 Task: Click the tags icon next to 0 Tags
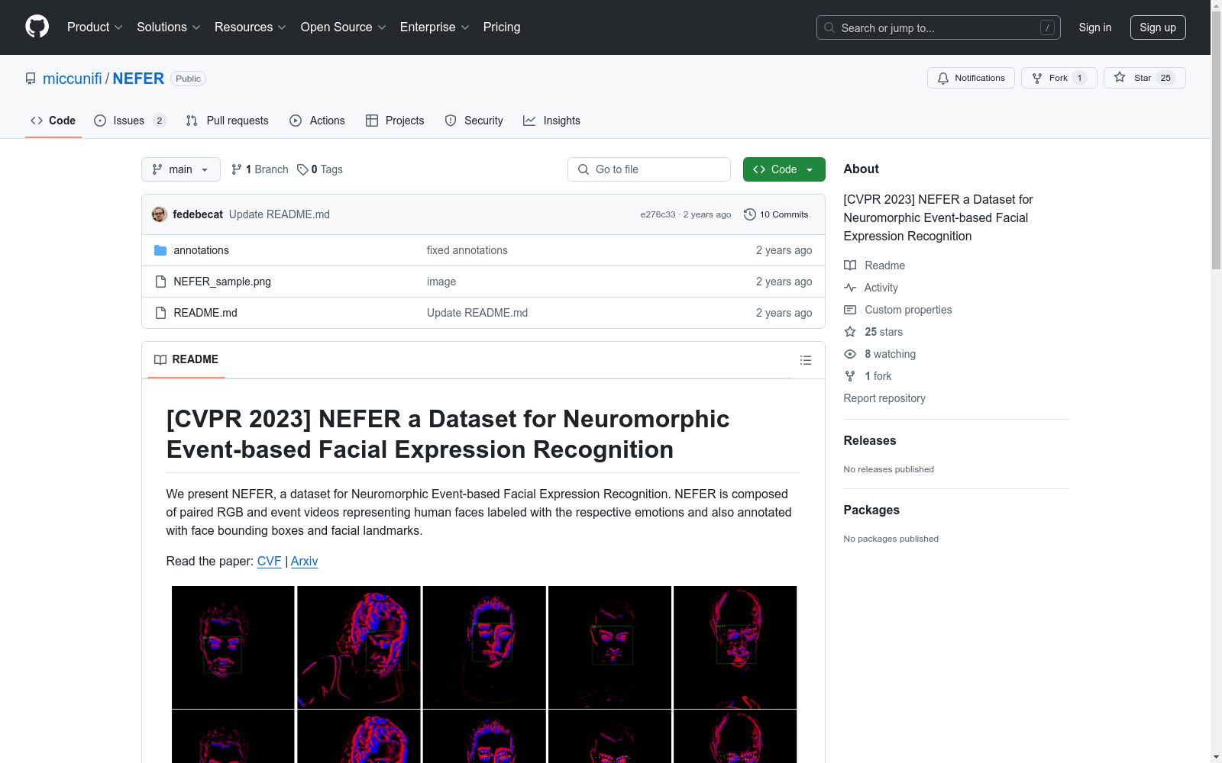(x=302, y=169)
